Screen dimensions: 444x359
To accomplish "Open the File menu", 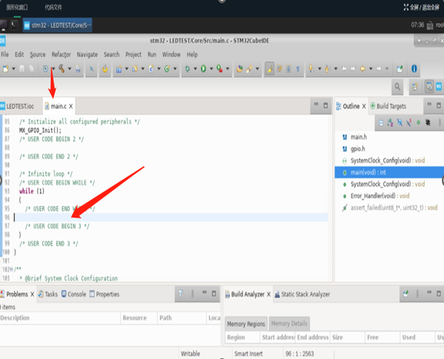I will tap(5, 54).
